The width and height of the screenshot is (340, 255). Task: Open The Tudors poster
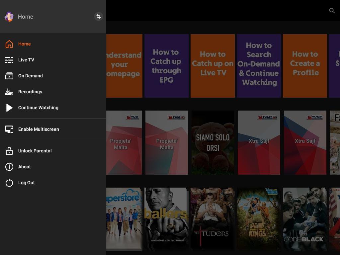click(212, 219)
